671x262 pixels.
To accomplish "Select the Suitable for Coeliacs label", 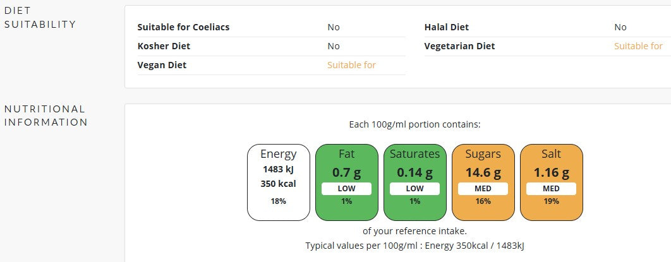I will pyautogui.click(x=183, y=27).
